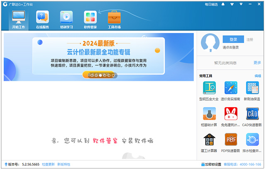Select the fourth banner carousel dot
The image size is (265, 169).
pyautogui.click(x=105, y=76)
